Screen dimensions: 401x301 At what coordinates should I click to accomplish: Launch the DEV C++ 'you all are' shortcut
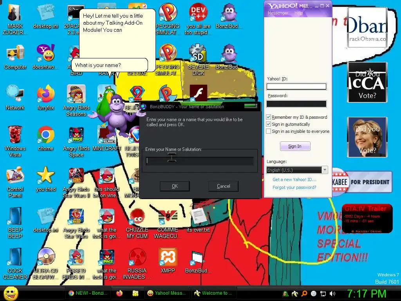pos(198,19)
